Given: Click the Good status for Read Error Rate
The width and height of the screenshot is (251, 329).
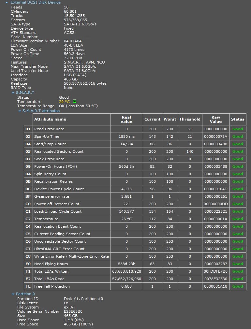Looking at the screenshot, I should click(238, 129).
